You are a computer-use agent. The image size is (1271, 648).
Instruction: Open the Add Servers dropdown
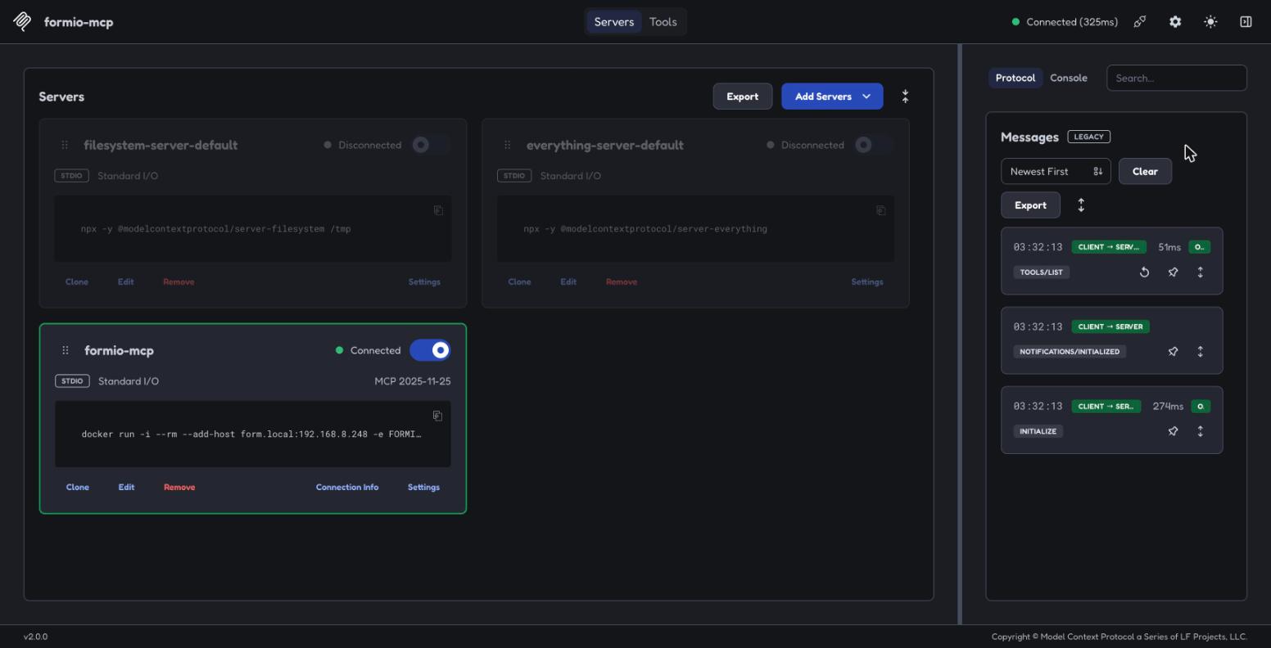(832, 97)
